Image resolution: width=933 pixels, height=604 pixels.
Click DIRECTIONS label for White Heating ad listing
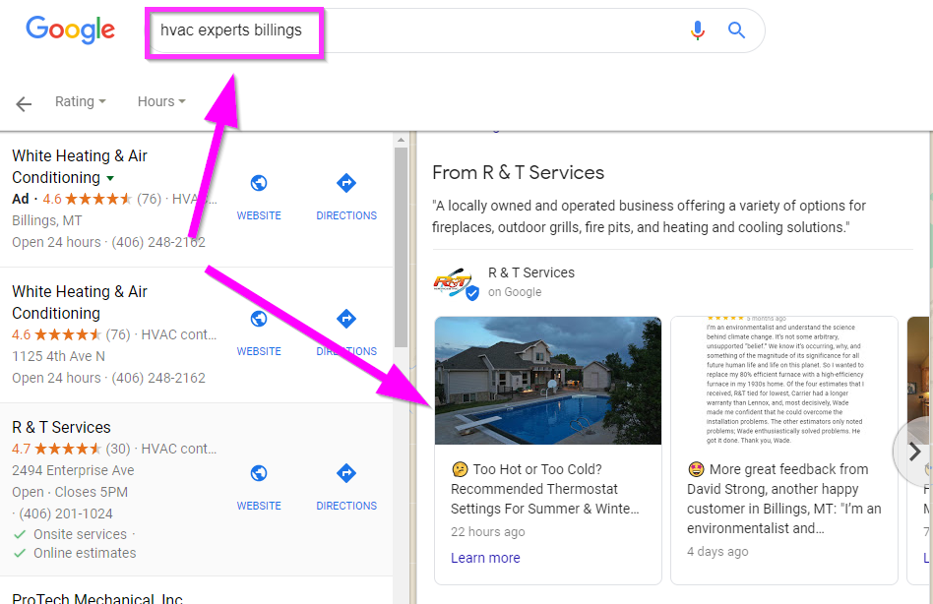346,215
